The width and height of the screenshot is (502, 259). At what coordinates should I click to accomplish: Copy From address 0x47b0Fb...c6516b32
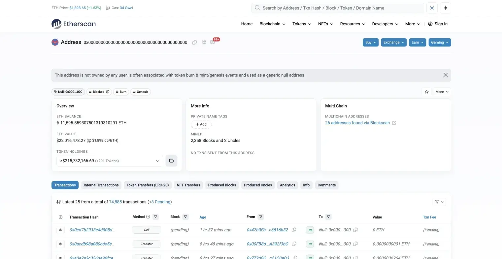294,230
